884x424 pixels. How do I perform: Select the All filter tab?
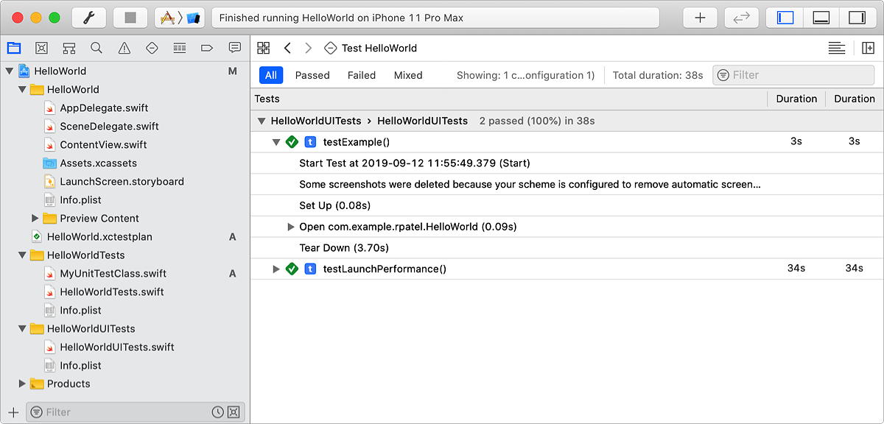point(271,75)
